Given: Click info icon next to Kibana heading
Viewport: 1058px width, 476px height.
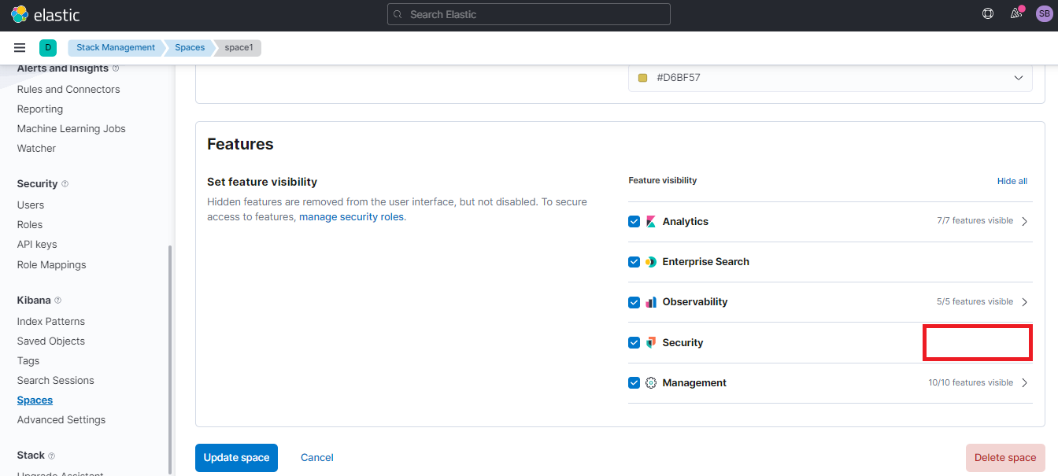Looking at the screenshot, I should tap(57, 301).
